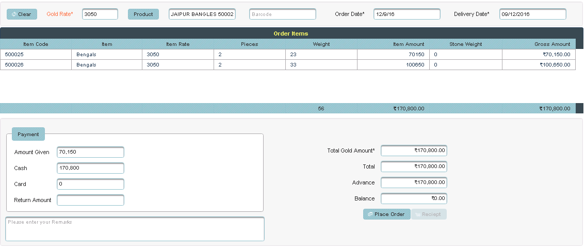Click the Card amount field
The width and height of the screenshot is (585, 251).
(x=90, y=185)
